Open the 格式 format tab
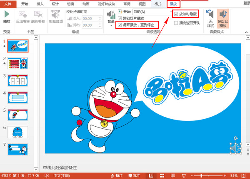Image resolution: width=250 pixels, height=179 pixels. click(158, 4)
